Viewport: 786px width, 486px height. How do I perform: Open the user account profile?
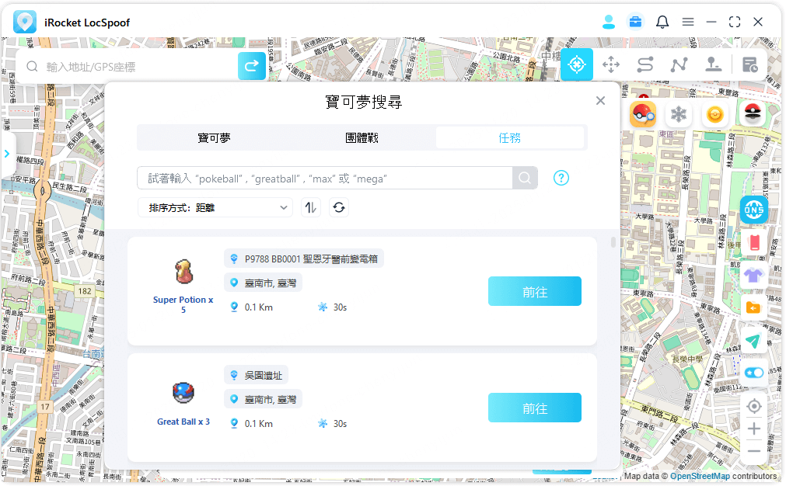(x=609, y=22)
